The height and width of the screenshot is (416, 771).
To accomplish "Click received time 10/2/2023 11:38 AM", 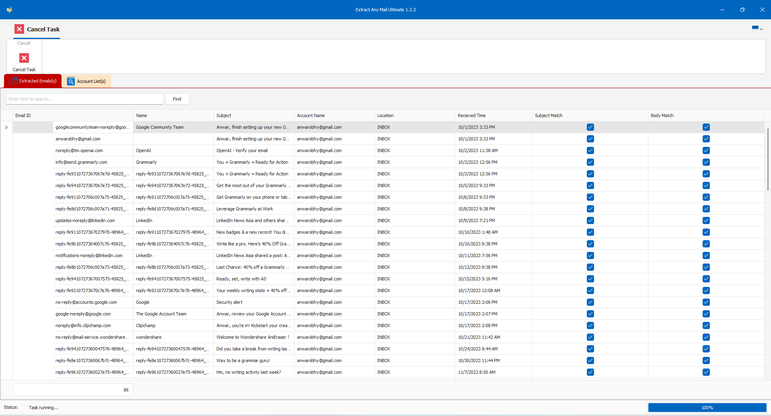I will click(x=478, y=150).
